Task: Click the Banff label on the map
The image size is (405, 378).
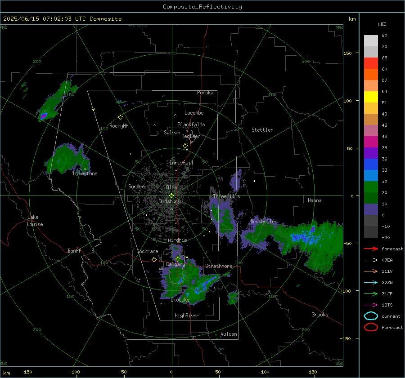Action: click(74, 250)
